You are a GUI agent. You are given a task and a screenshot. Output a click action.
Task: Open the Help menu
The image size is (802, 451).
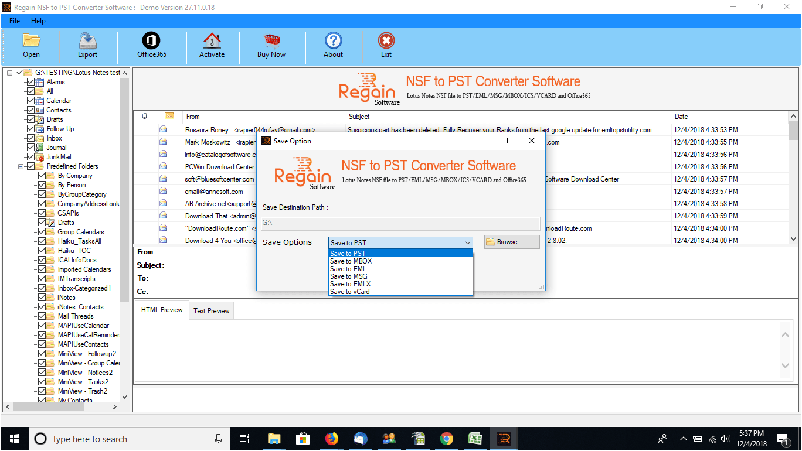(x=38, y=21)
